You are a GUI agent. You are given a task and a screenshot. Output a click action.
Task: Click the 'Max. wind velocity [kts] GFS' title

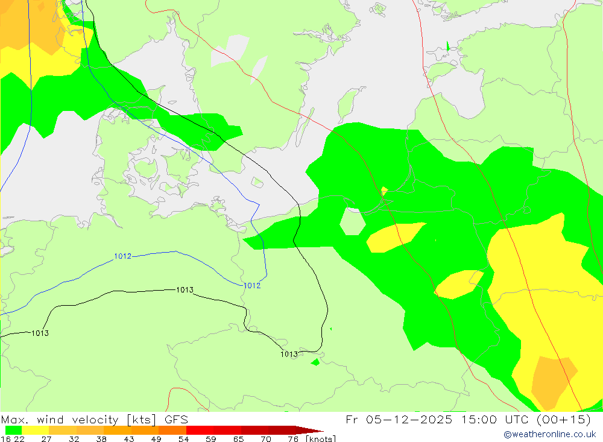[x=95, y=419]
